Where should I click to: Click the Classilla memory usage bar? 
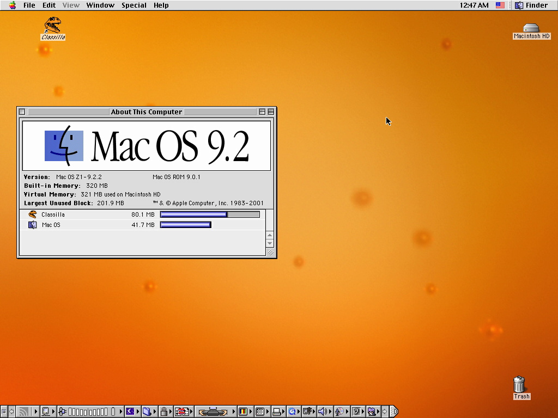click(210, 214)
